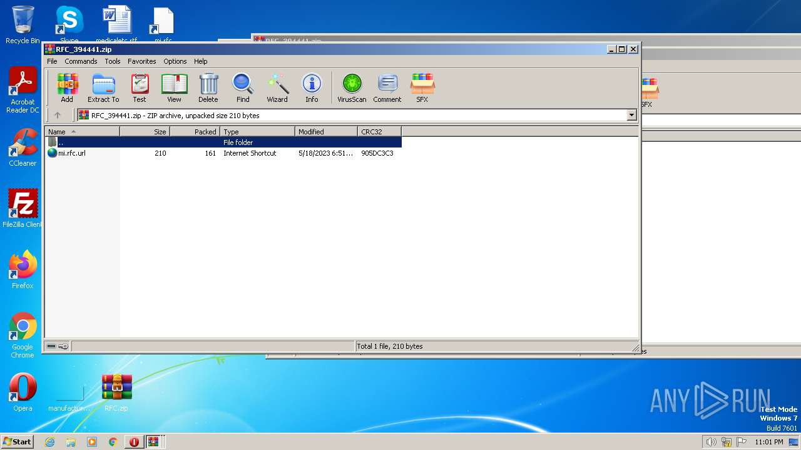
Task: Sort by Packed column header
Action: coord(195,131)
